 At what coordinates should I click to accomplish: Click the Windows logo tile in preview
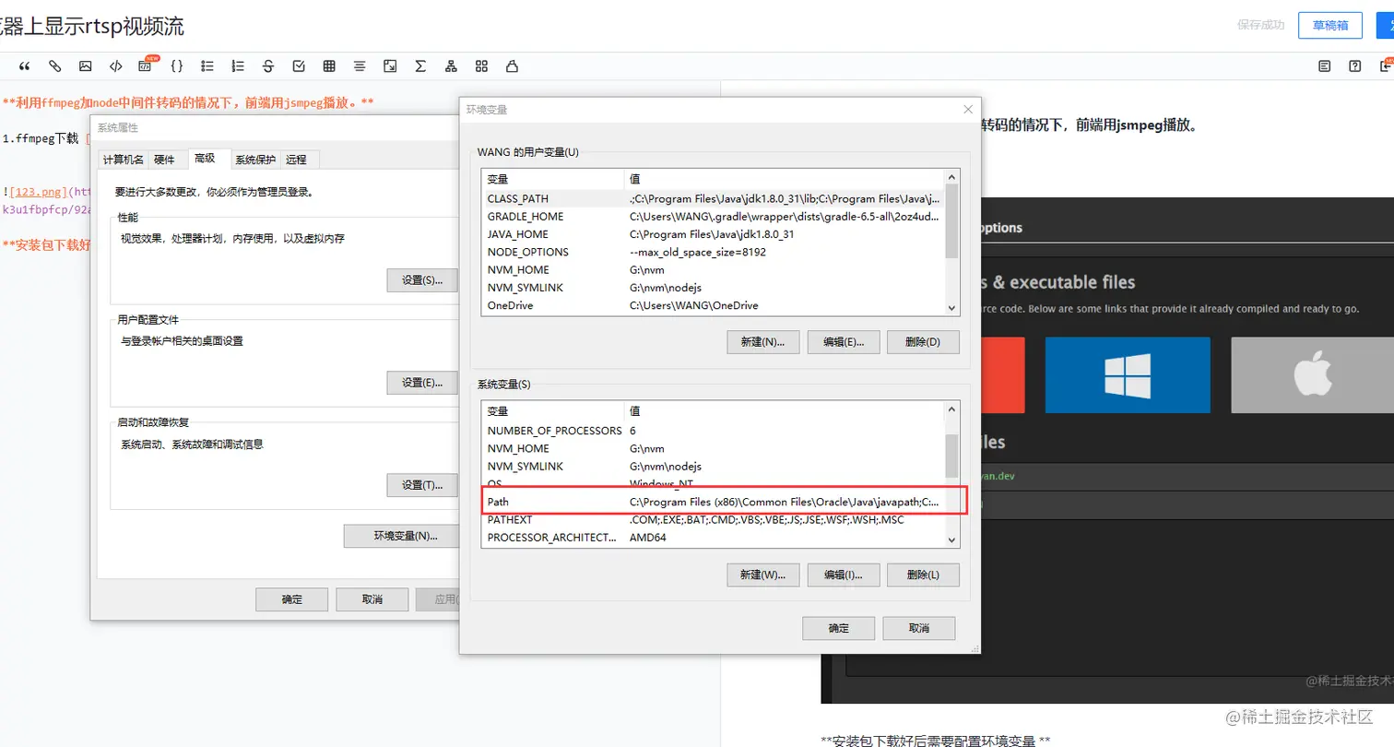(x=1128, y=374)
